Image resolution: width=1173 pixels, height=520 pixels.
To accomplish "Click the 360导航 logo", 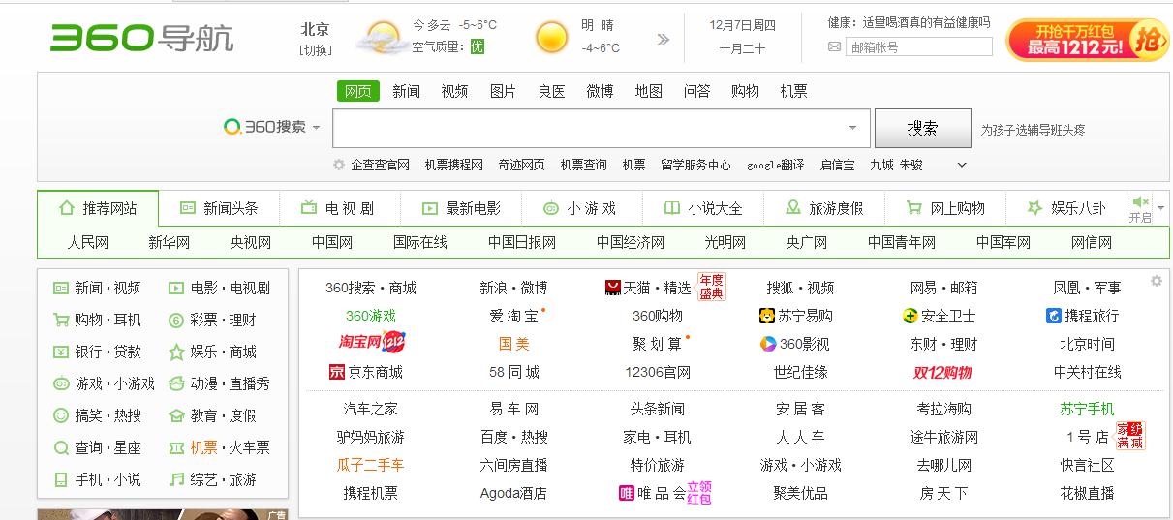I will [142, 38].
